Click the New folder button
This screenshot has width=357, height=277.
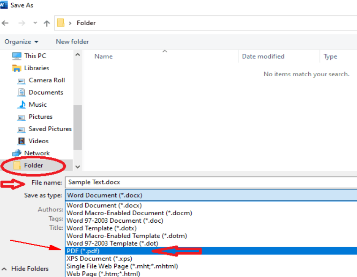tap(72, 42)
